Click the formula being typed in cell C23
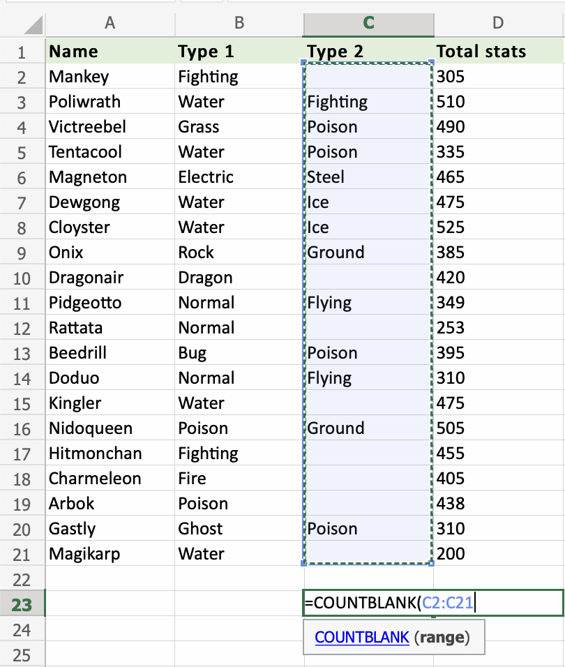Viewport: 565px width, 667px height. tap(370, 602)
